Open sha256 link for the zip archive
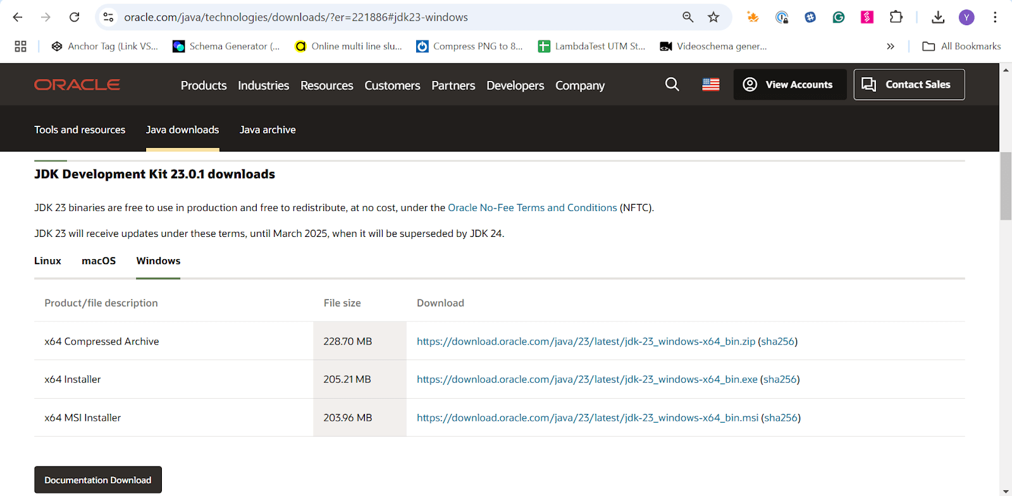Image resolution: width=1012 pixels, height=496 pixels. (777, 341)
